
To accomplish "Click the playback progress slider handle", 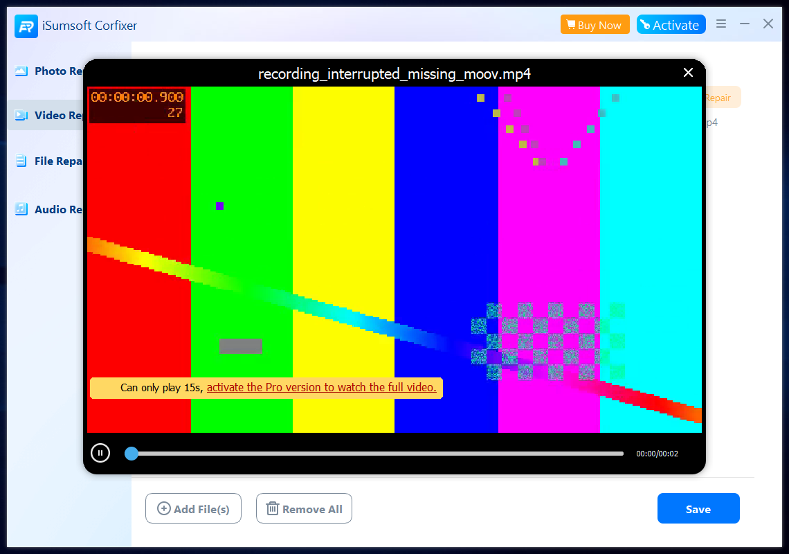I will pos(131,454).
